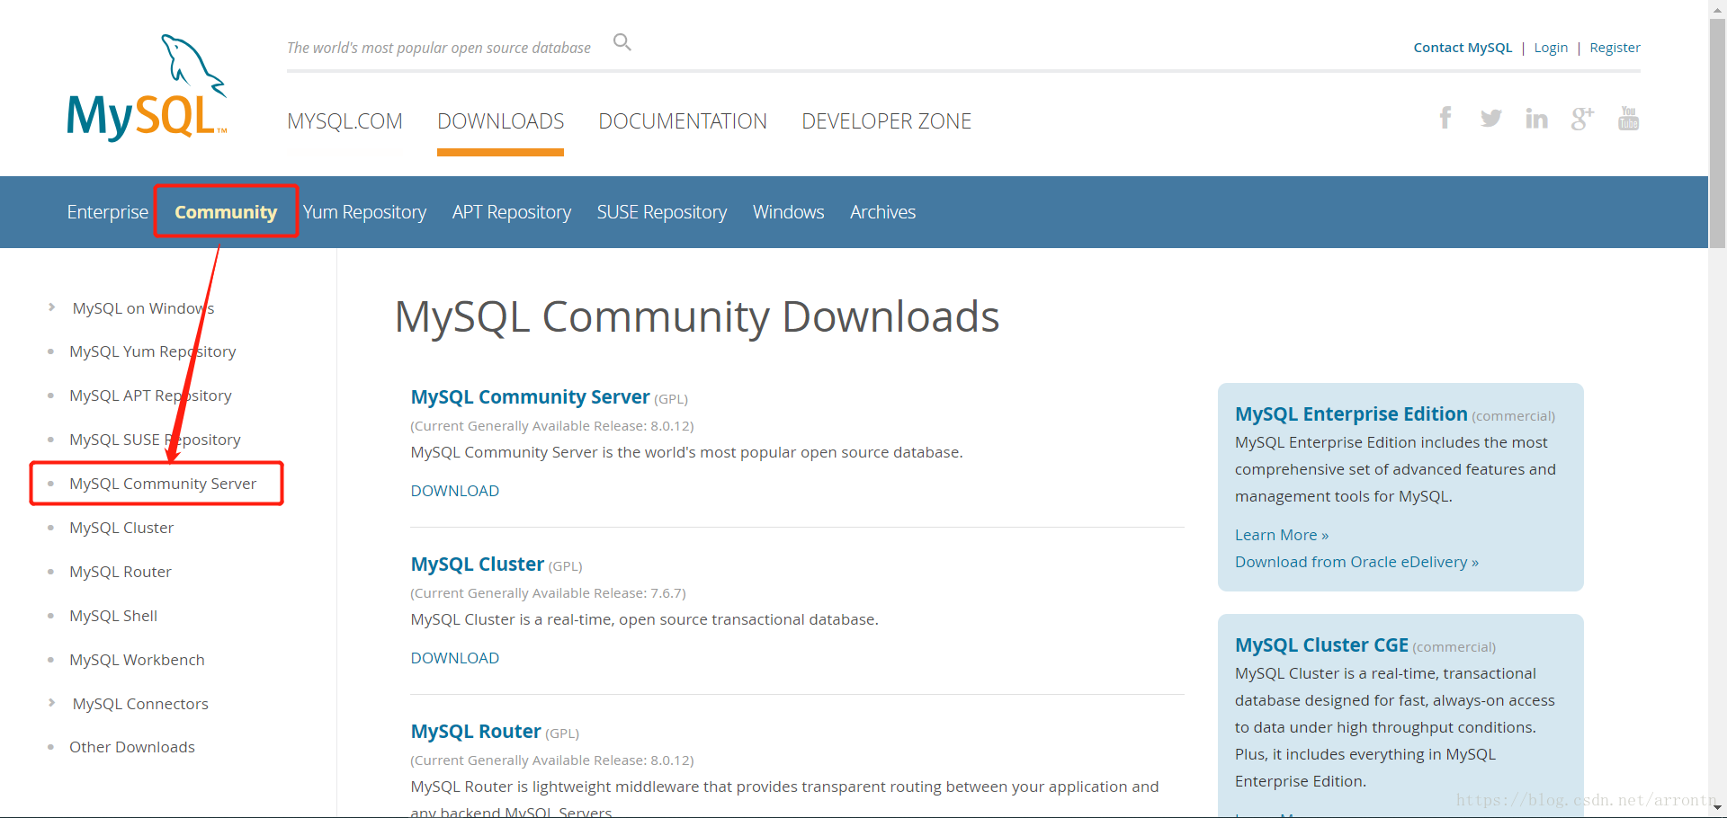Image resolution: width=1727 pixels, height=818 pixels.
Task: Visit MySQL Facebook page icon
Action: pos(1445,118)
